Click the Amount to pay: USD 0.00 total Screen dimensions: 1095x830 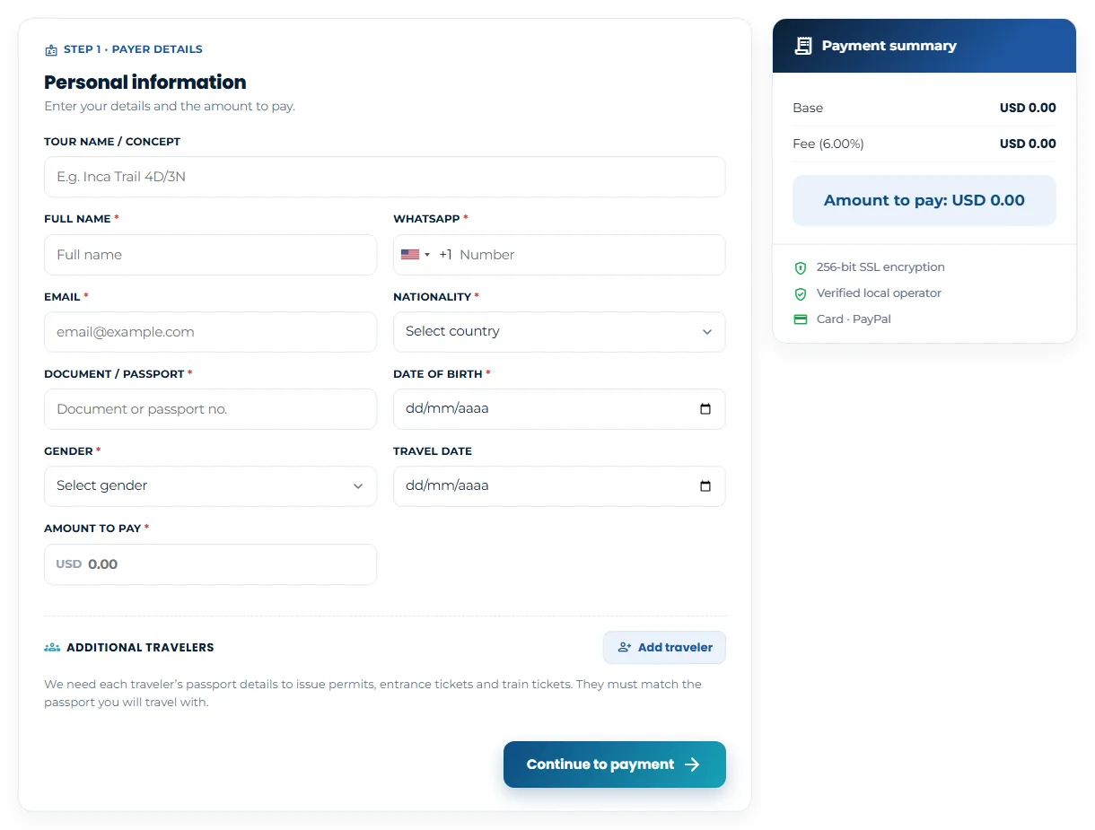pos(924,200)
